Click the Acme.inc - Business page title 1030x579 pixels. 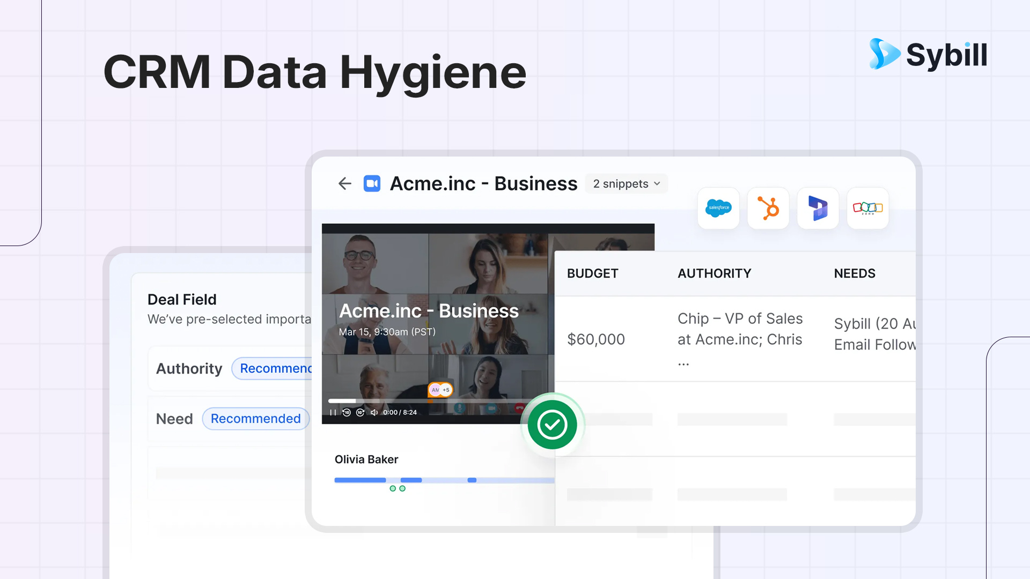pyautogui.click(x=483, y=184)
